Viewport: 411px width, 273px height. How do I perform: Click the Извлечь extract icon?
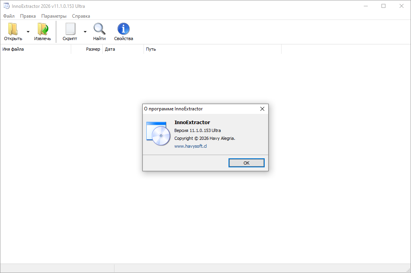[42, 29]
